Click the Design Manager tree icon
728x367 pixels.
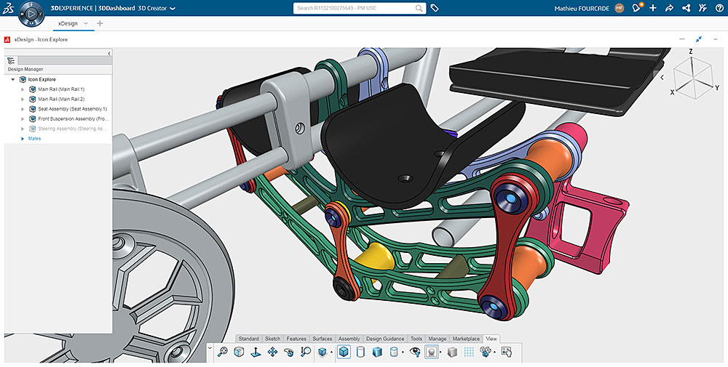(11, 60)
